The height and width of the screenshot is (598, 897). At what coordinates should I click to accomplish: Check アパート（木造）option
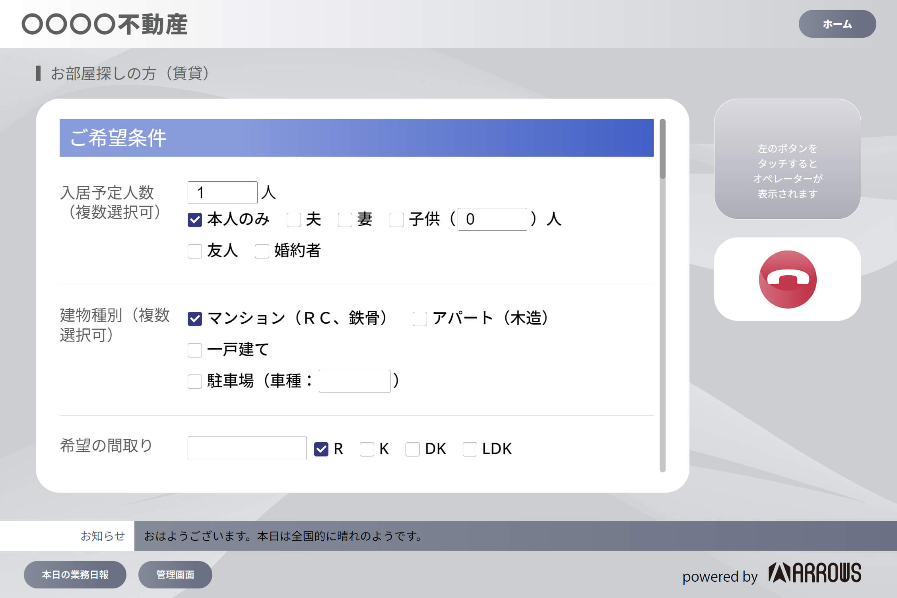[419, 318]
